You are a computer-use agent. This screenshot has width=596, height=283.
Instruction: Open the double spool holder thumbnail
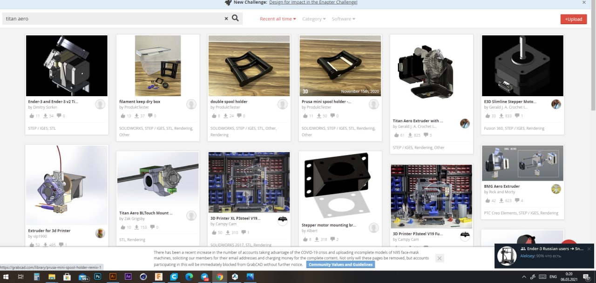click(249, 66)
